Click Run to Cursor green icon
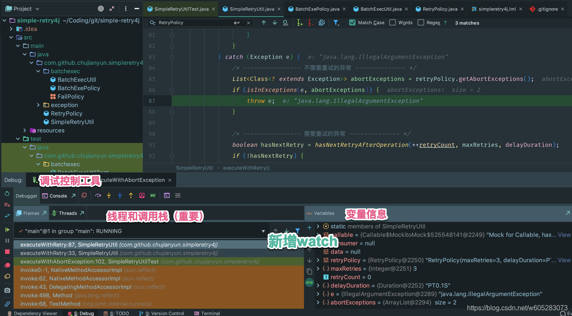This screenshot has width=572, height=316. [x=153, y=195]
